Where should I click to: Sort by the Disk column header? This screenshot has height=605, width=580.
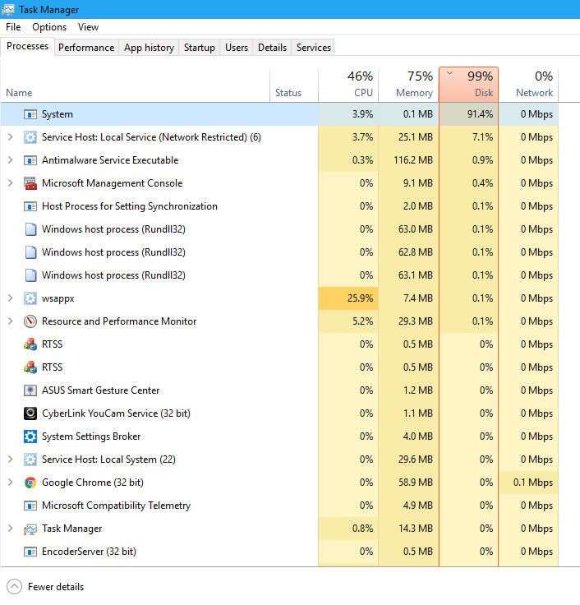pyautogui.click(x=468, y=85)
